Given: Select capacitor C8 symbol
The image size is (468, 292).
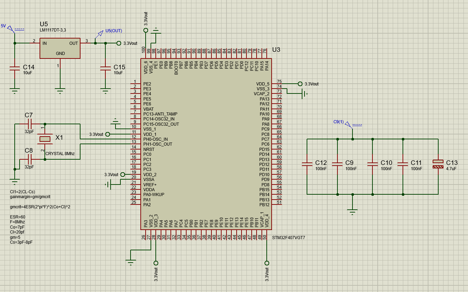Looking at the screenshot, I should pyautogui.click(x=29, y=159).
